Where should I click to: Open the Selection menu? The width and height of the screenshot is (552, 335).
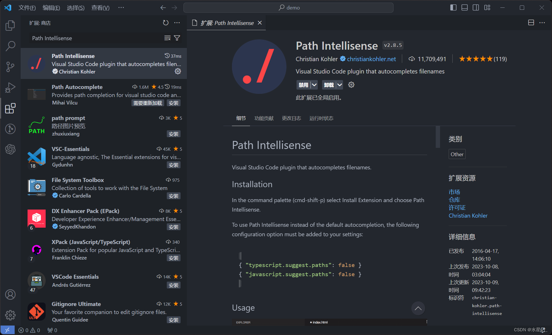(x=75, y=7)
